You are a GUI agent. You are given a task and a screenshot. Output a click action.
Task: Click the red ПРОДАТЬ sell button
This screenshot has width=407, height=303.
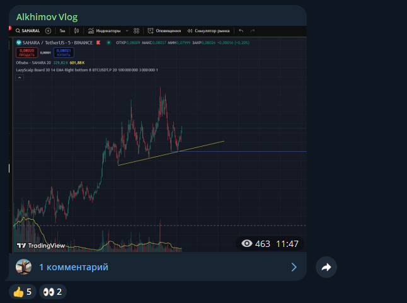click(27, 53)
